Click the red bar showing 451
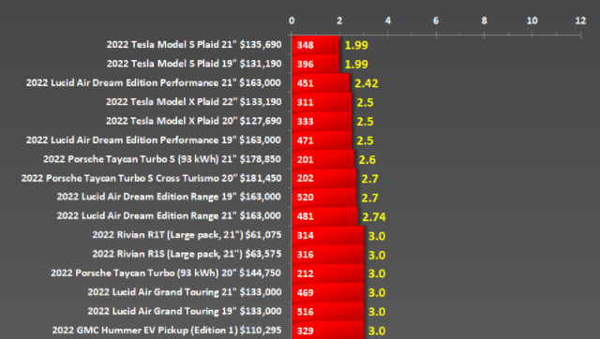Screen dimensions: 600x339 point(321,83)
